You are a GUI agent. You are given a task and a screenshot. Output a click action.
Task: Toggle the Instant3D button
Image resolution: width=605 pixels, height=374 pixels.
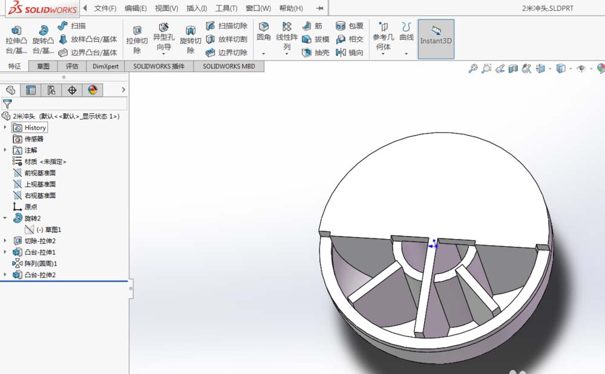click(436, 39)
